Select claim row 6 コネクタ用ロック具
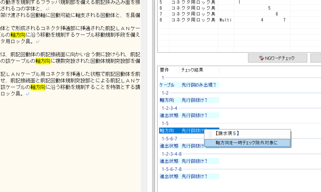 coord(193,8)
